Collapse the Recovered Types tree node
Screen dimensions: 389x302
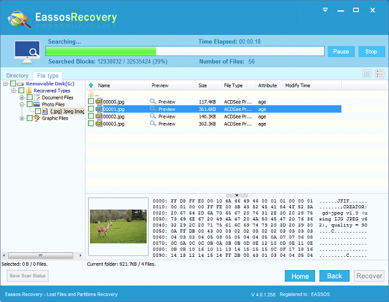click(x=13, y=90)
